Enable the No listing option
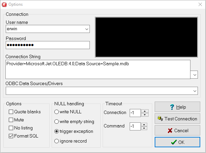Image resolution: width=206 pixels, height=153 pixels. point(11,128)
